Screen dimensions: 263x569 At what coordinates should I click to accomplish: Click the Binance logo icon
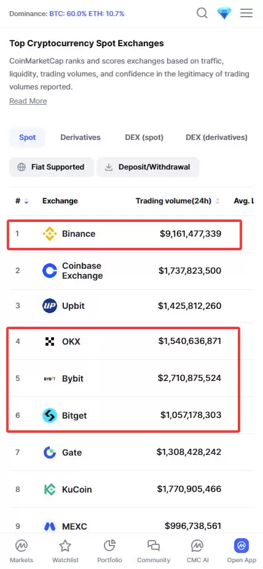point(50,234)
